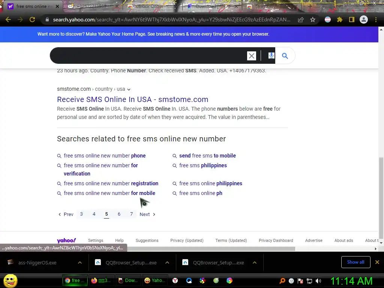Open the extensions puzzle piece icon
This screenshot has width=384, height=288.
pos(339,19)
